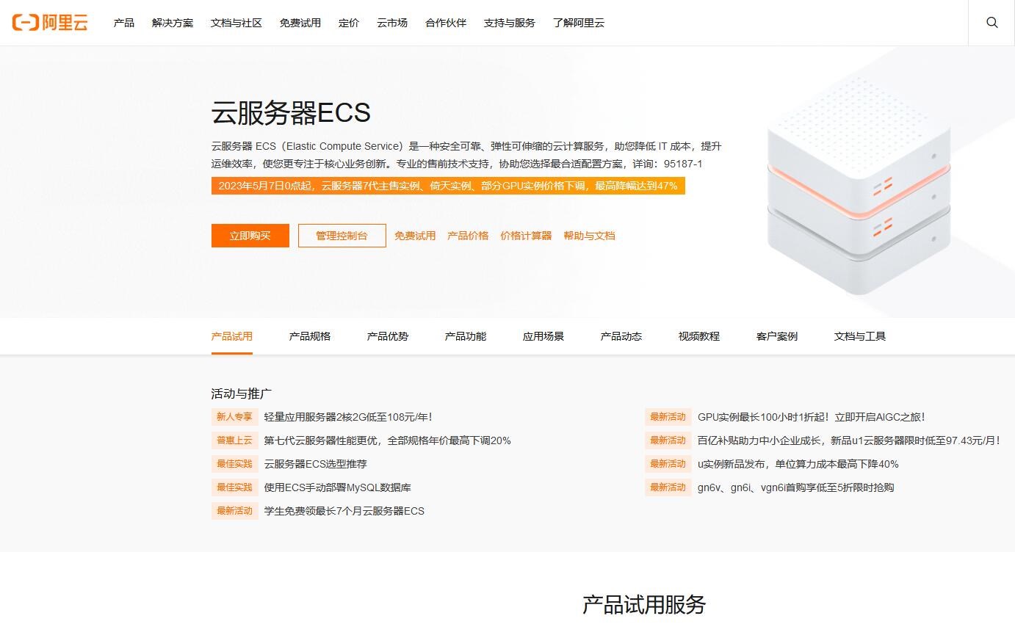The height and width of the screenshot is (624, 1015).
Task: Open the 文档与社区 top menu
Action: pyautogui.click(x=236, y=23)
